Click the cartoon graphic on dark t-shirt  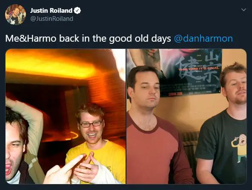coord(239,147)
